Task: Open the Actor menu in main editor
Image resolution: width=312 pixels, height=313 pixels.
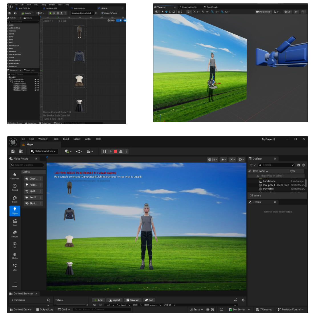Action: [x=88, y=139]
